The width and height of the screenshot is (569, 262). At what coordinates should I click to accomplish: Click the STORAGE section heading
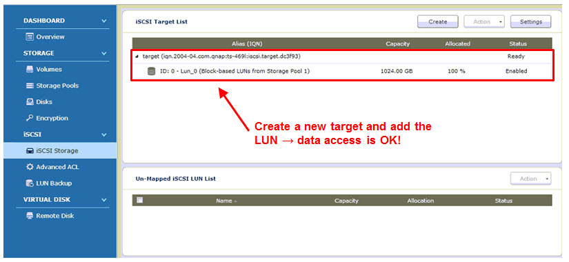click(39, 53)
